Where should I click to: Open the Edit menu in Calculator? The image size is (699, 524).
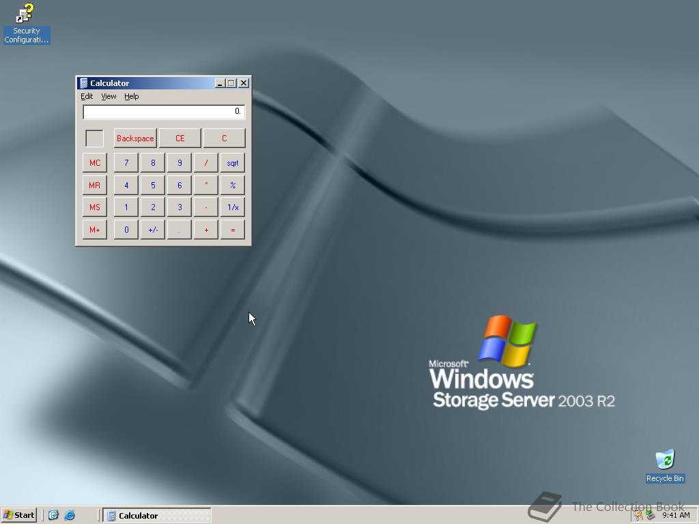coord(87,96)
